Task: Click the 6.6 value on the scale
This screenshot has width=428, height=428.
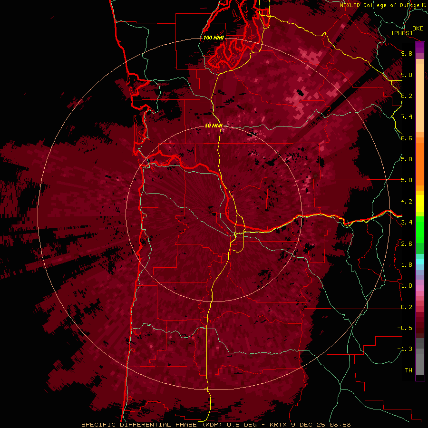Action: 407,138
